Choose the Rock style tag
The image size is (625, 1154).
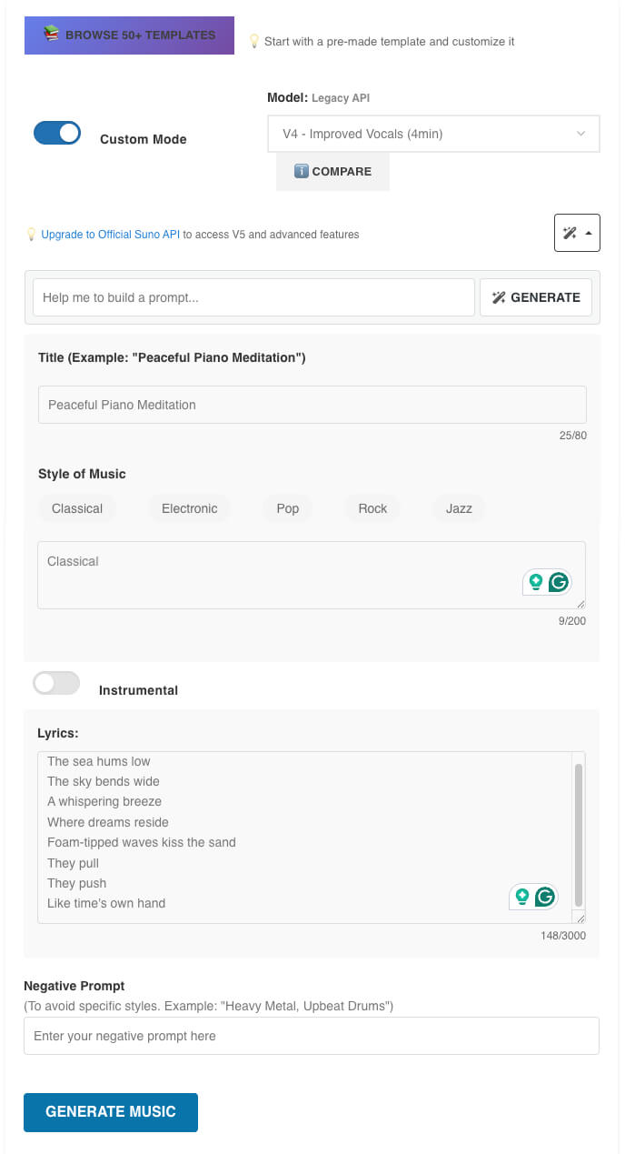(372, 508)
